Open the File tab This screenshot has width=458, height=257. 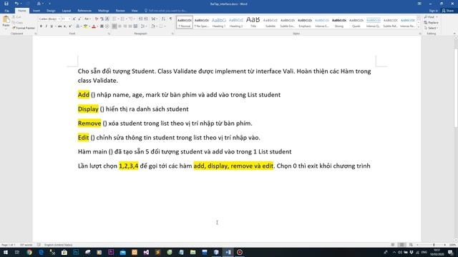click(6, 11)
